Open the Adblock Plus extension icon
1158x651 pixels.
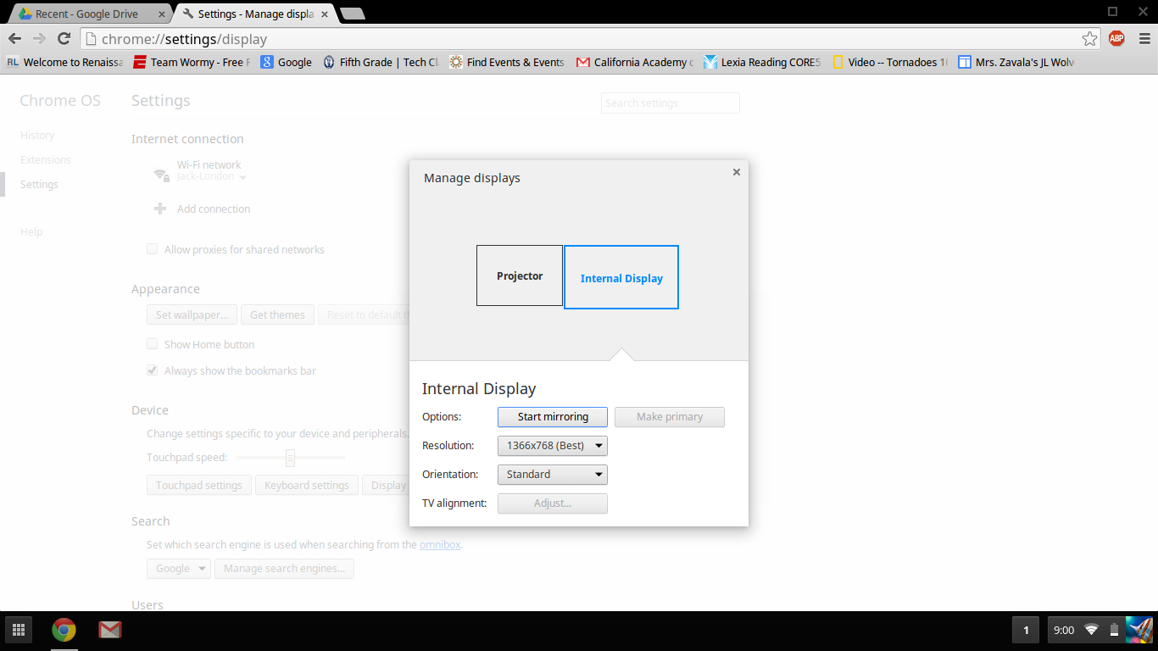coord(1116,38)
